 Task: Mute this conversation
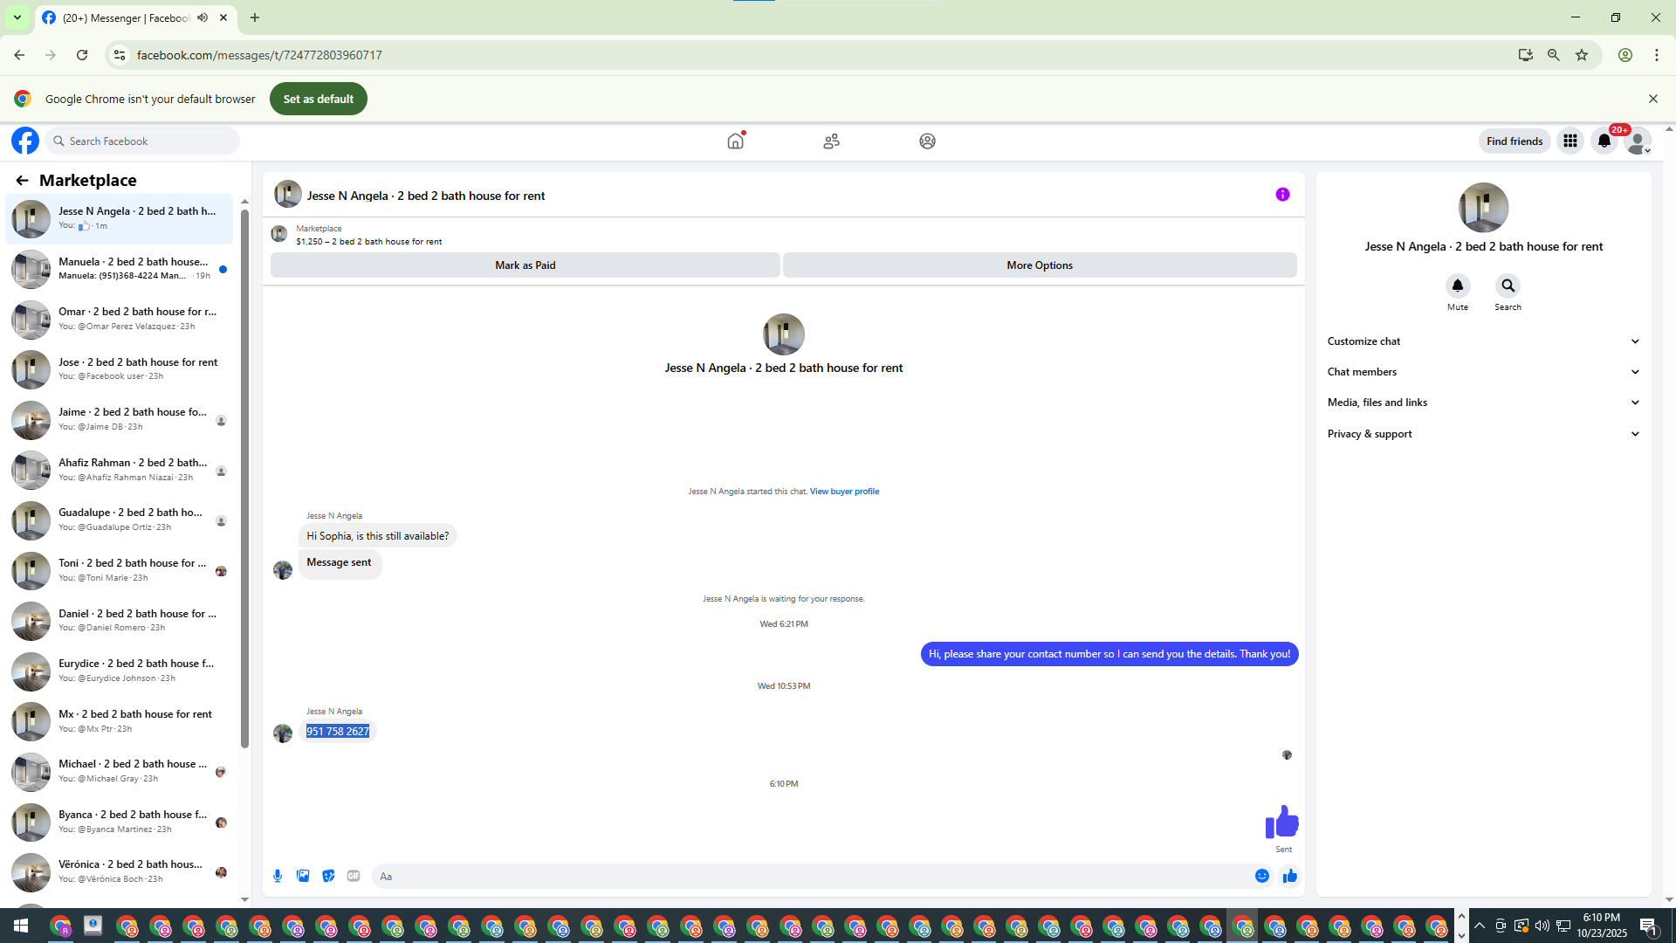tap(1457, 286)
